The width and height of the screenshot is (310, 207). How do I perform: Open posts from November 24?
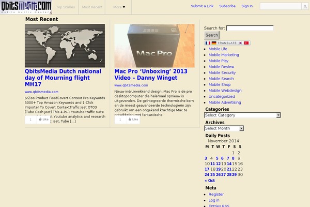(x=207, y=175)
